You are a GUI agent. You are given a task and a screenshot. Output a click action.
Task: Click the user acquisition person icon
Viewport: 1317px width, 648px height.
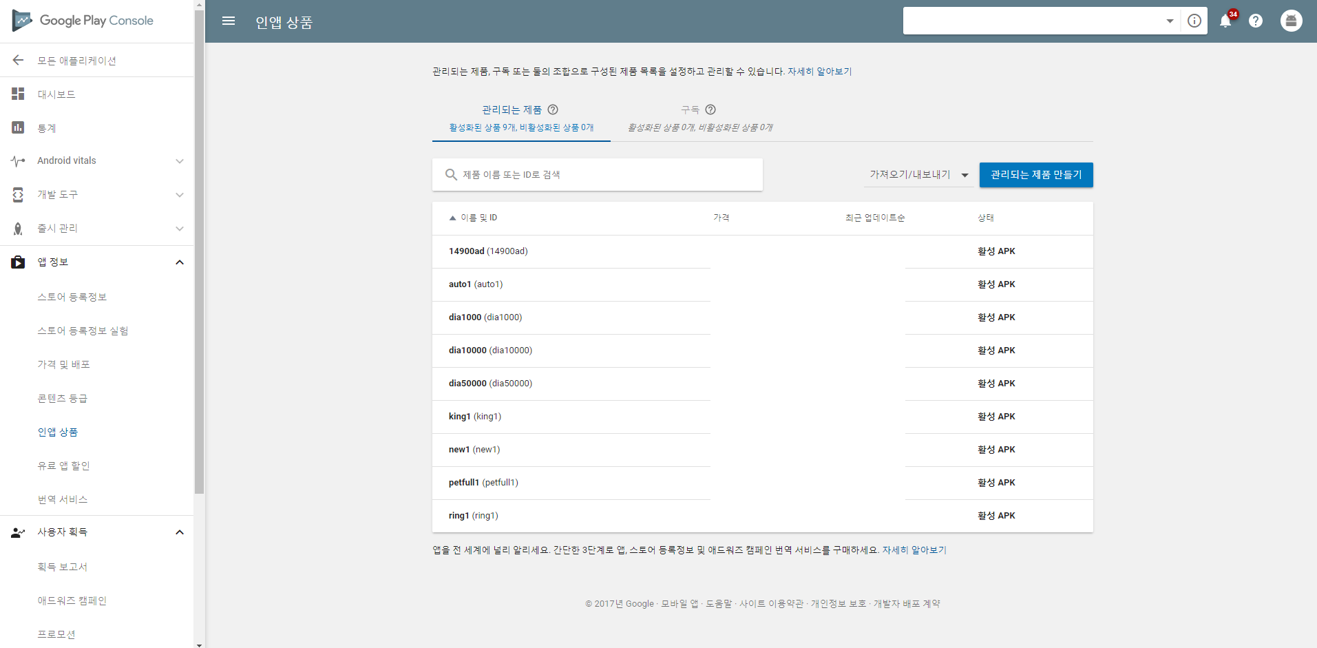18,532
